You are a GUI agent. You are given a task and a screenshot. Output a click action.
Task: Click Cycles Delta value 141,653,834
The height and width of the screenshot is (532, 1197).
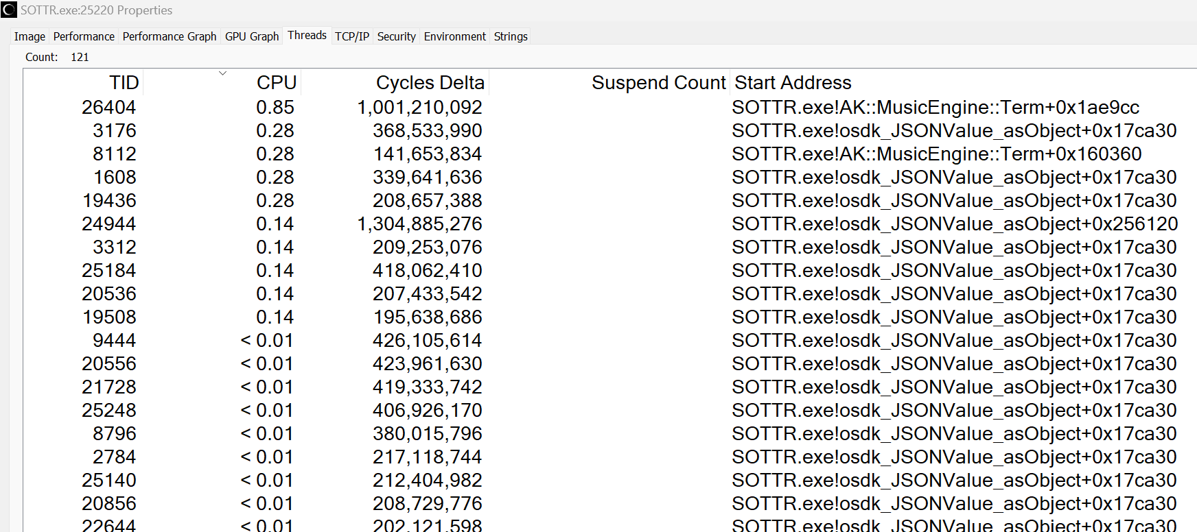click(x=428, y=154)
